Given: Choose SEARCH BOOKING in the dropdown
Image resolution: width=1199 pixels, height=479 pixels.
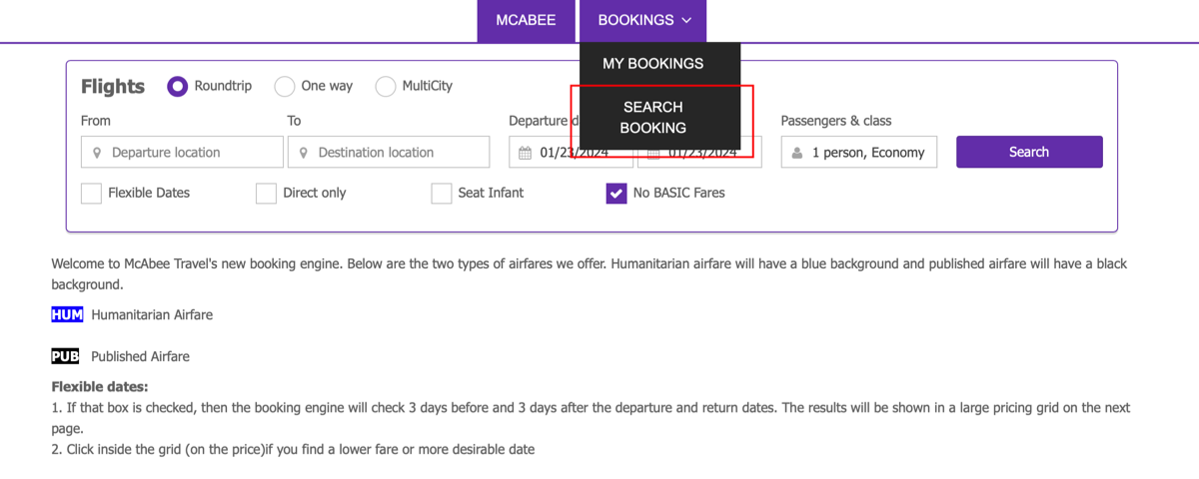Looking at the screenshot, I should [652, 117].
